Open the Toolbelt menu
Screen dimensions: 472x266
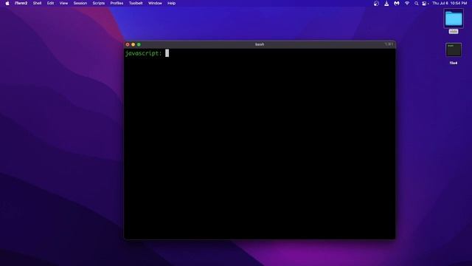[x=136, y=3]
